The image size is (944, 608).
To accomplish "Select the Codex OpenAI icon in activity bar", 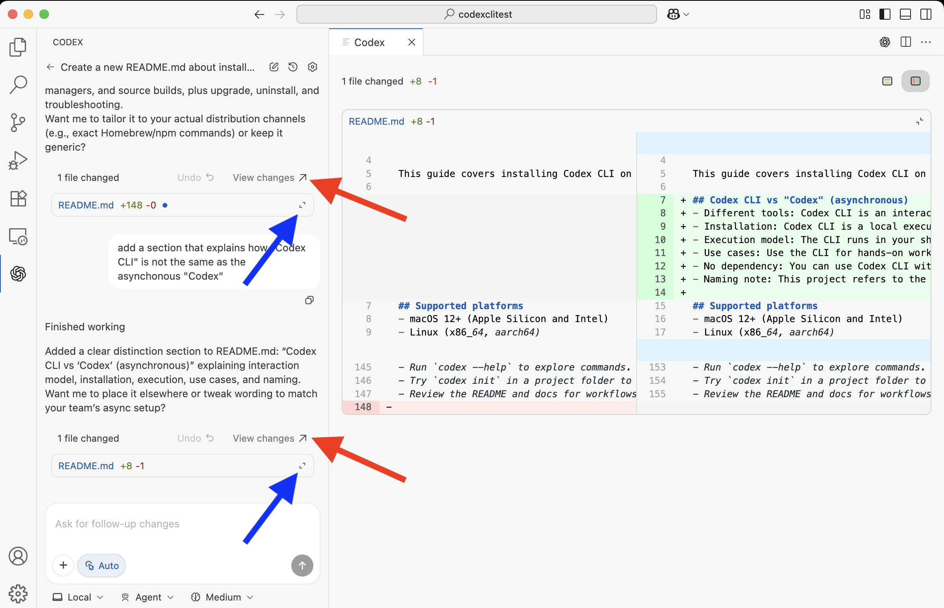I will click(18, 274).
